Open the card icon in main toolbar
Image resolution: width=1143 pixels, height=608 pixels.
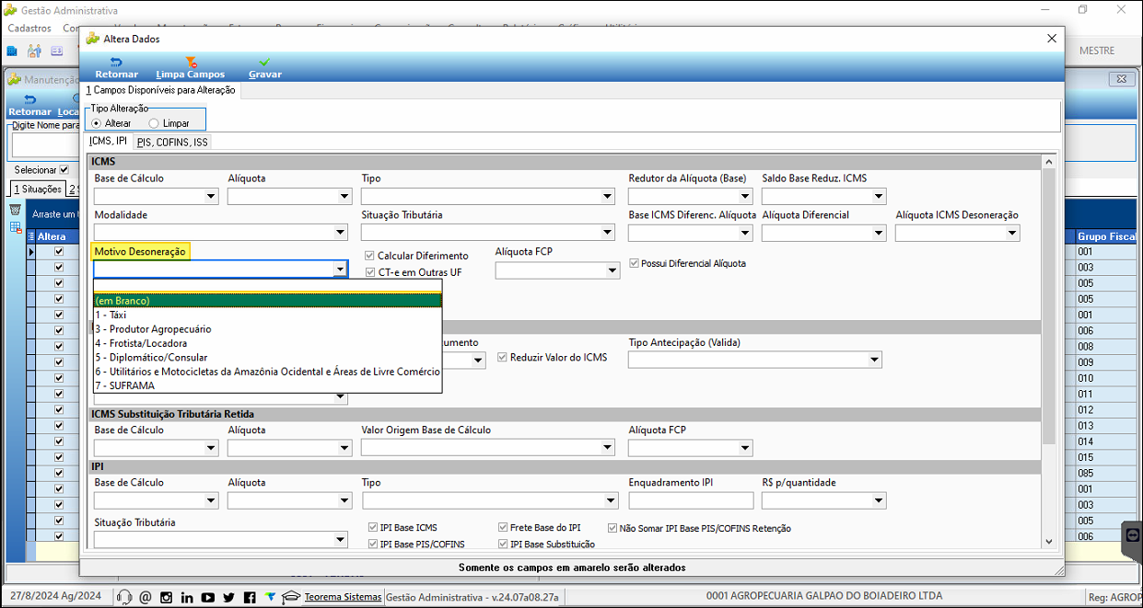57,51
